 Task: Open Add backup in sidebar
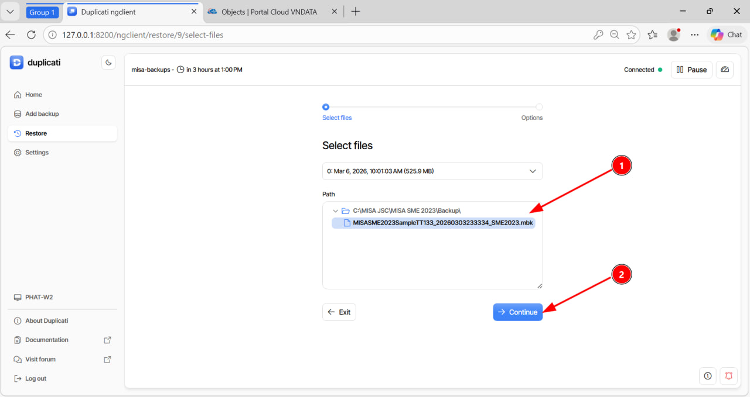coord(42,114)
